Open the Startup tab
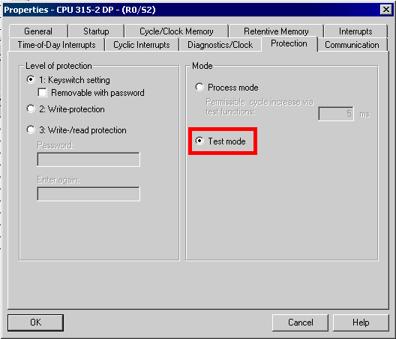Image resolution: width=396 pixels, height=339 pixels. [x=96, y=31]
